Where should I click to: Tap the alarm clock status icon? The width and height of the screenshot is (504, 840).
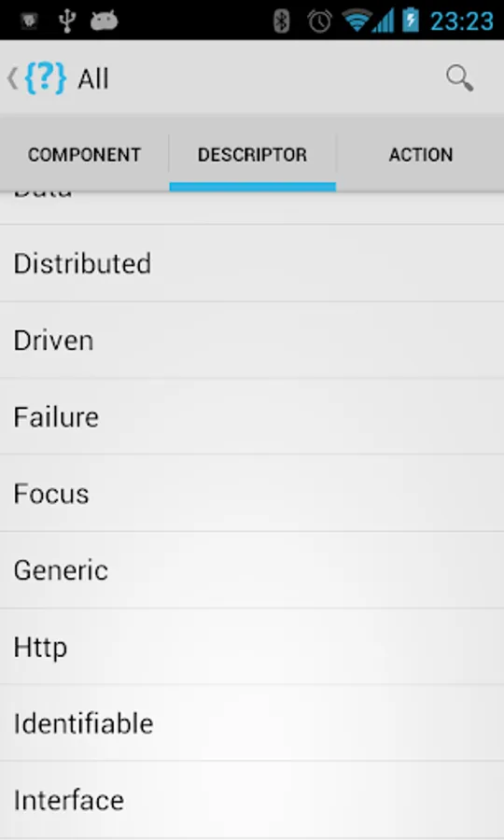(x=320, y=21)
